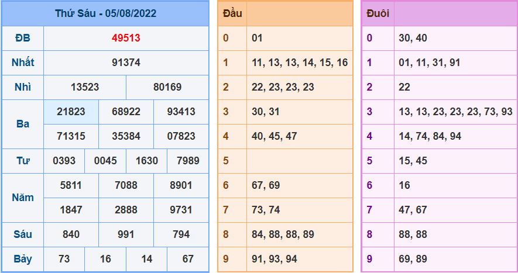This screenshot has height=273, width=518.
Task: Click Năm prize number 2888
Action: 126,210
